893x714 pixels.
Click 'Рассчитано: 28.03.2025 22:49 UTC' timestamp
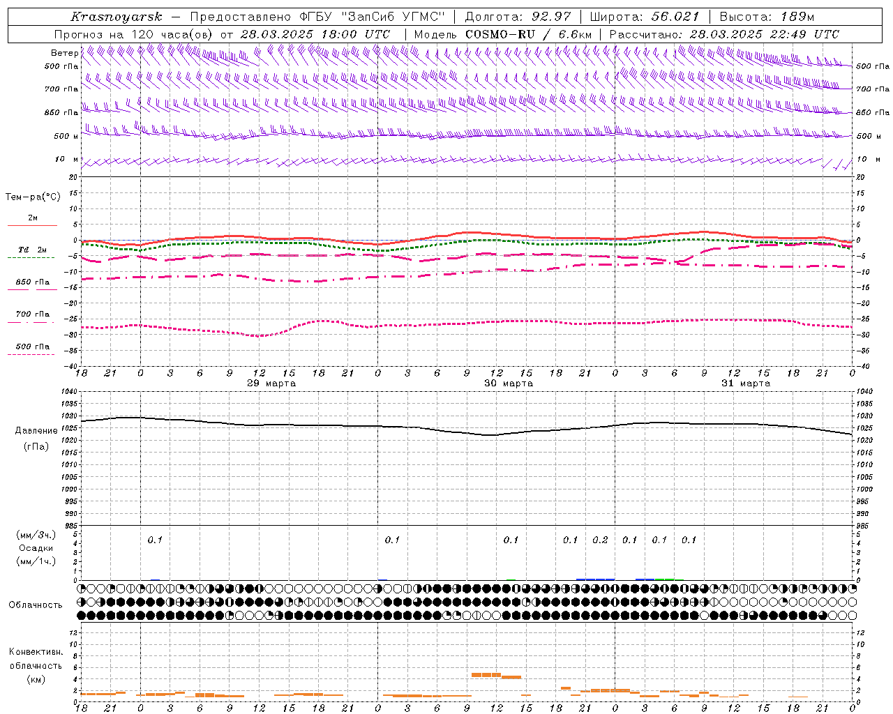point(724,34)
